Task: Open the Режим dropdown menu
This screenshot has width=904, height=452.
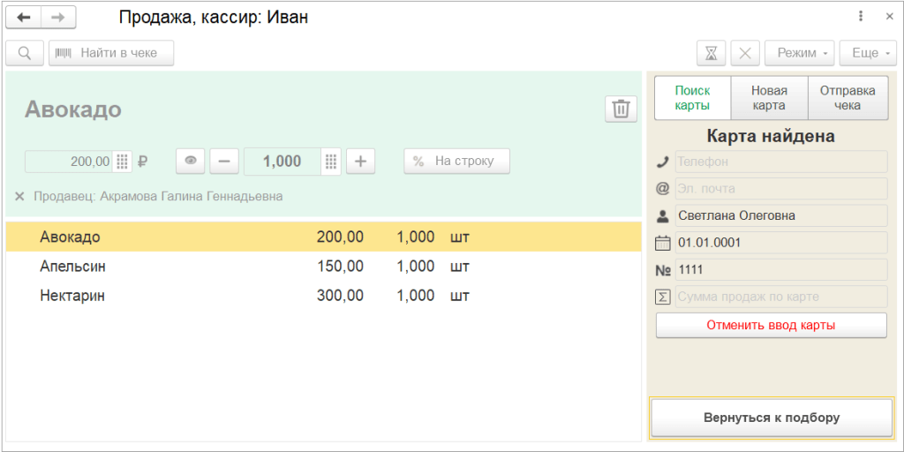Action: [799, 53]
